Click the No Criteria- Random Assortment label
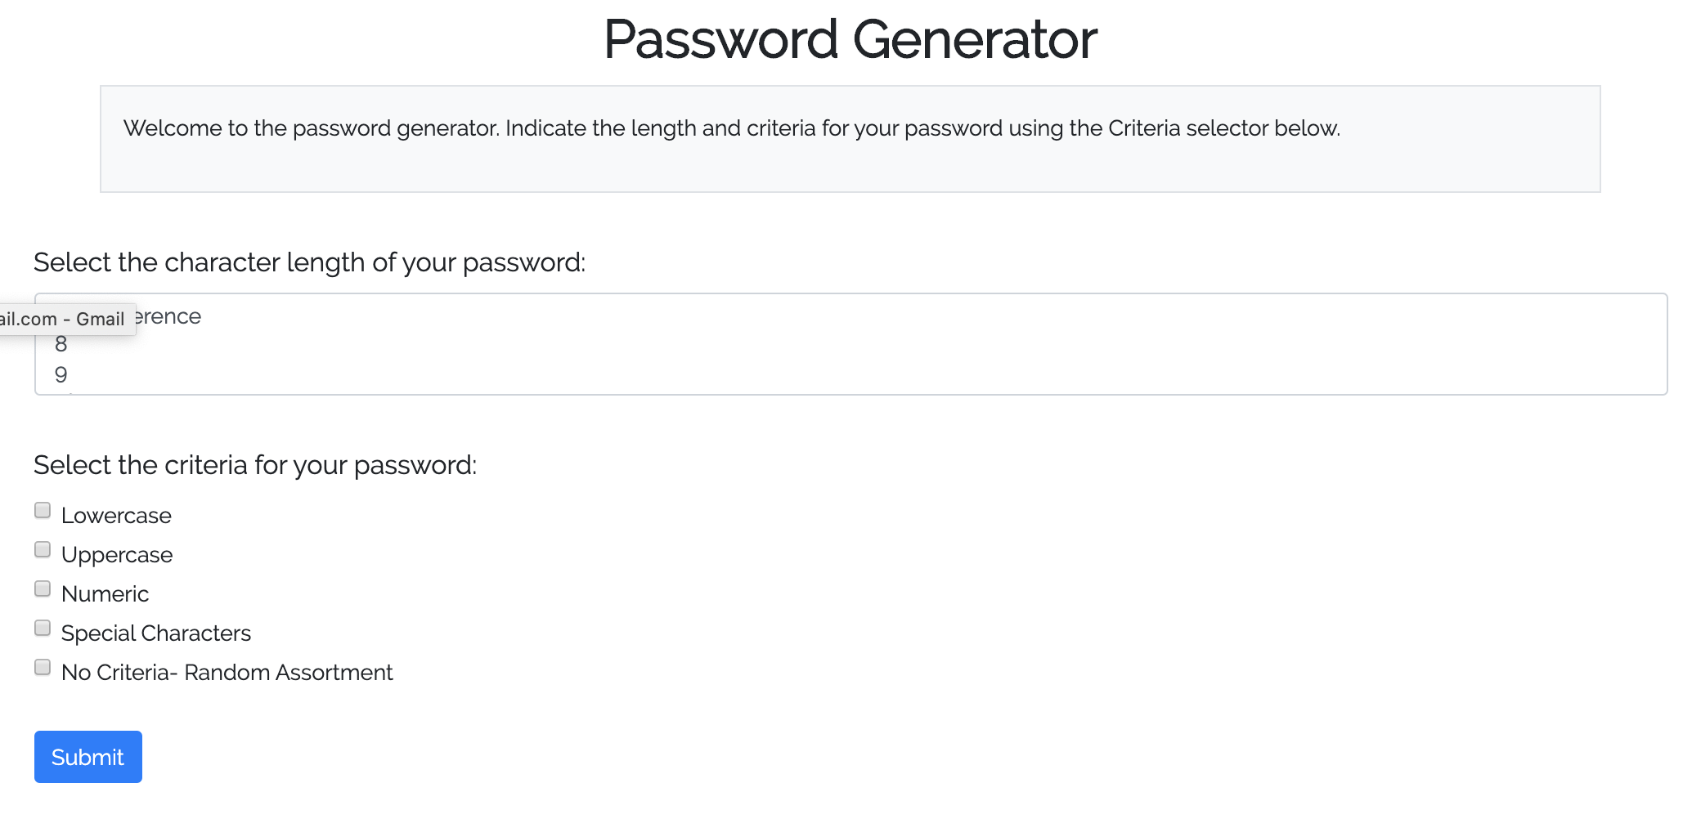Viewport: 1683px width, 819px height. click(227, 672)
